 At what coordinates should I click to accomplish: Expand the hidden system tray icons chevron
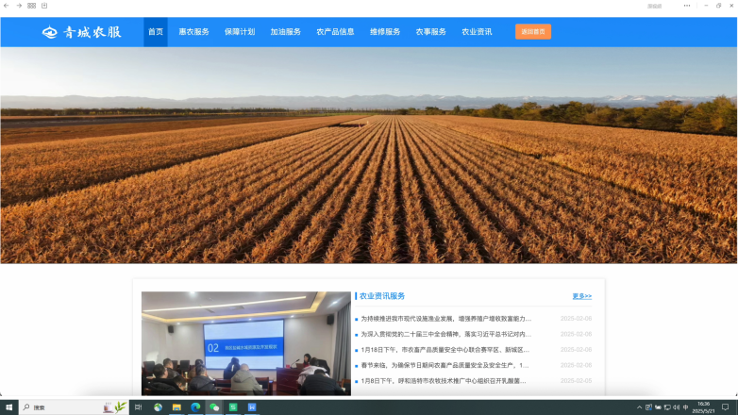[x=639, y=407]
